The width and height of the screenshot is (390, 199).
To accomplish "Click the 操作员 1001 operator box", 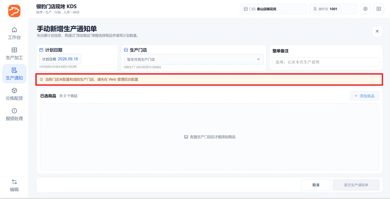I will (x=333, y=9).
